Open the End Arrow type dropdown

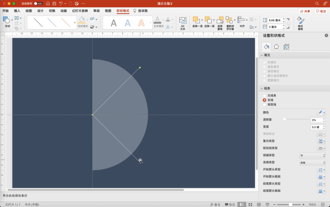[321, 184]
